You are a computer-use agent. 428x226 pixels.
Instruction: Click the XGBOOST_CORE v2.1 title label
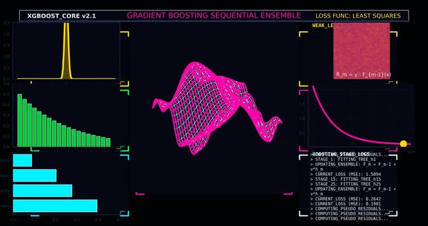(x=62, y=16)
